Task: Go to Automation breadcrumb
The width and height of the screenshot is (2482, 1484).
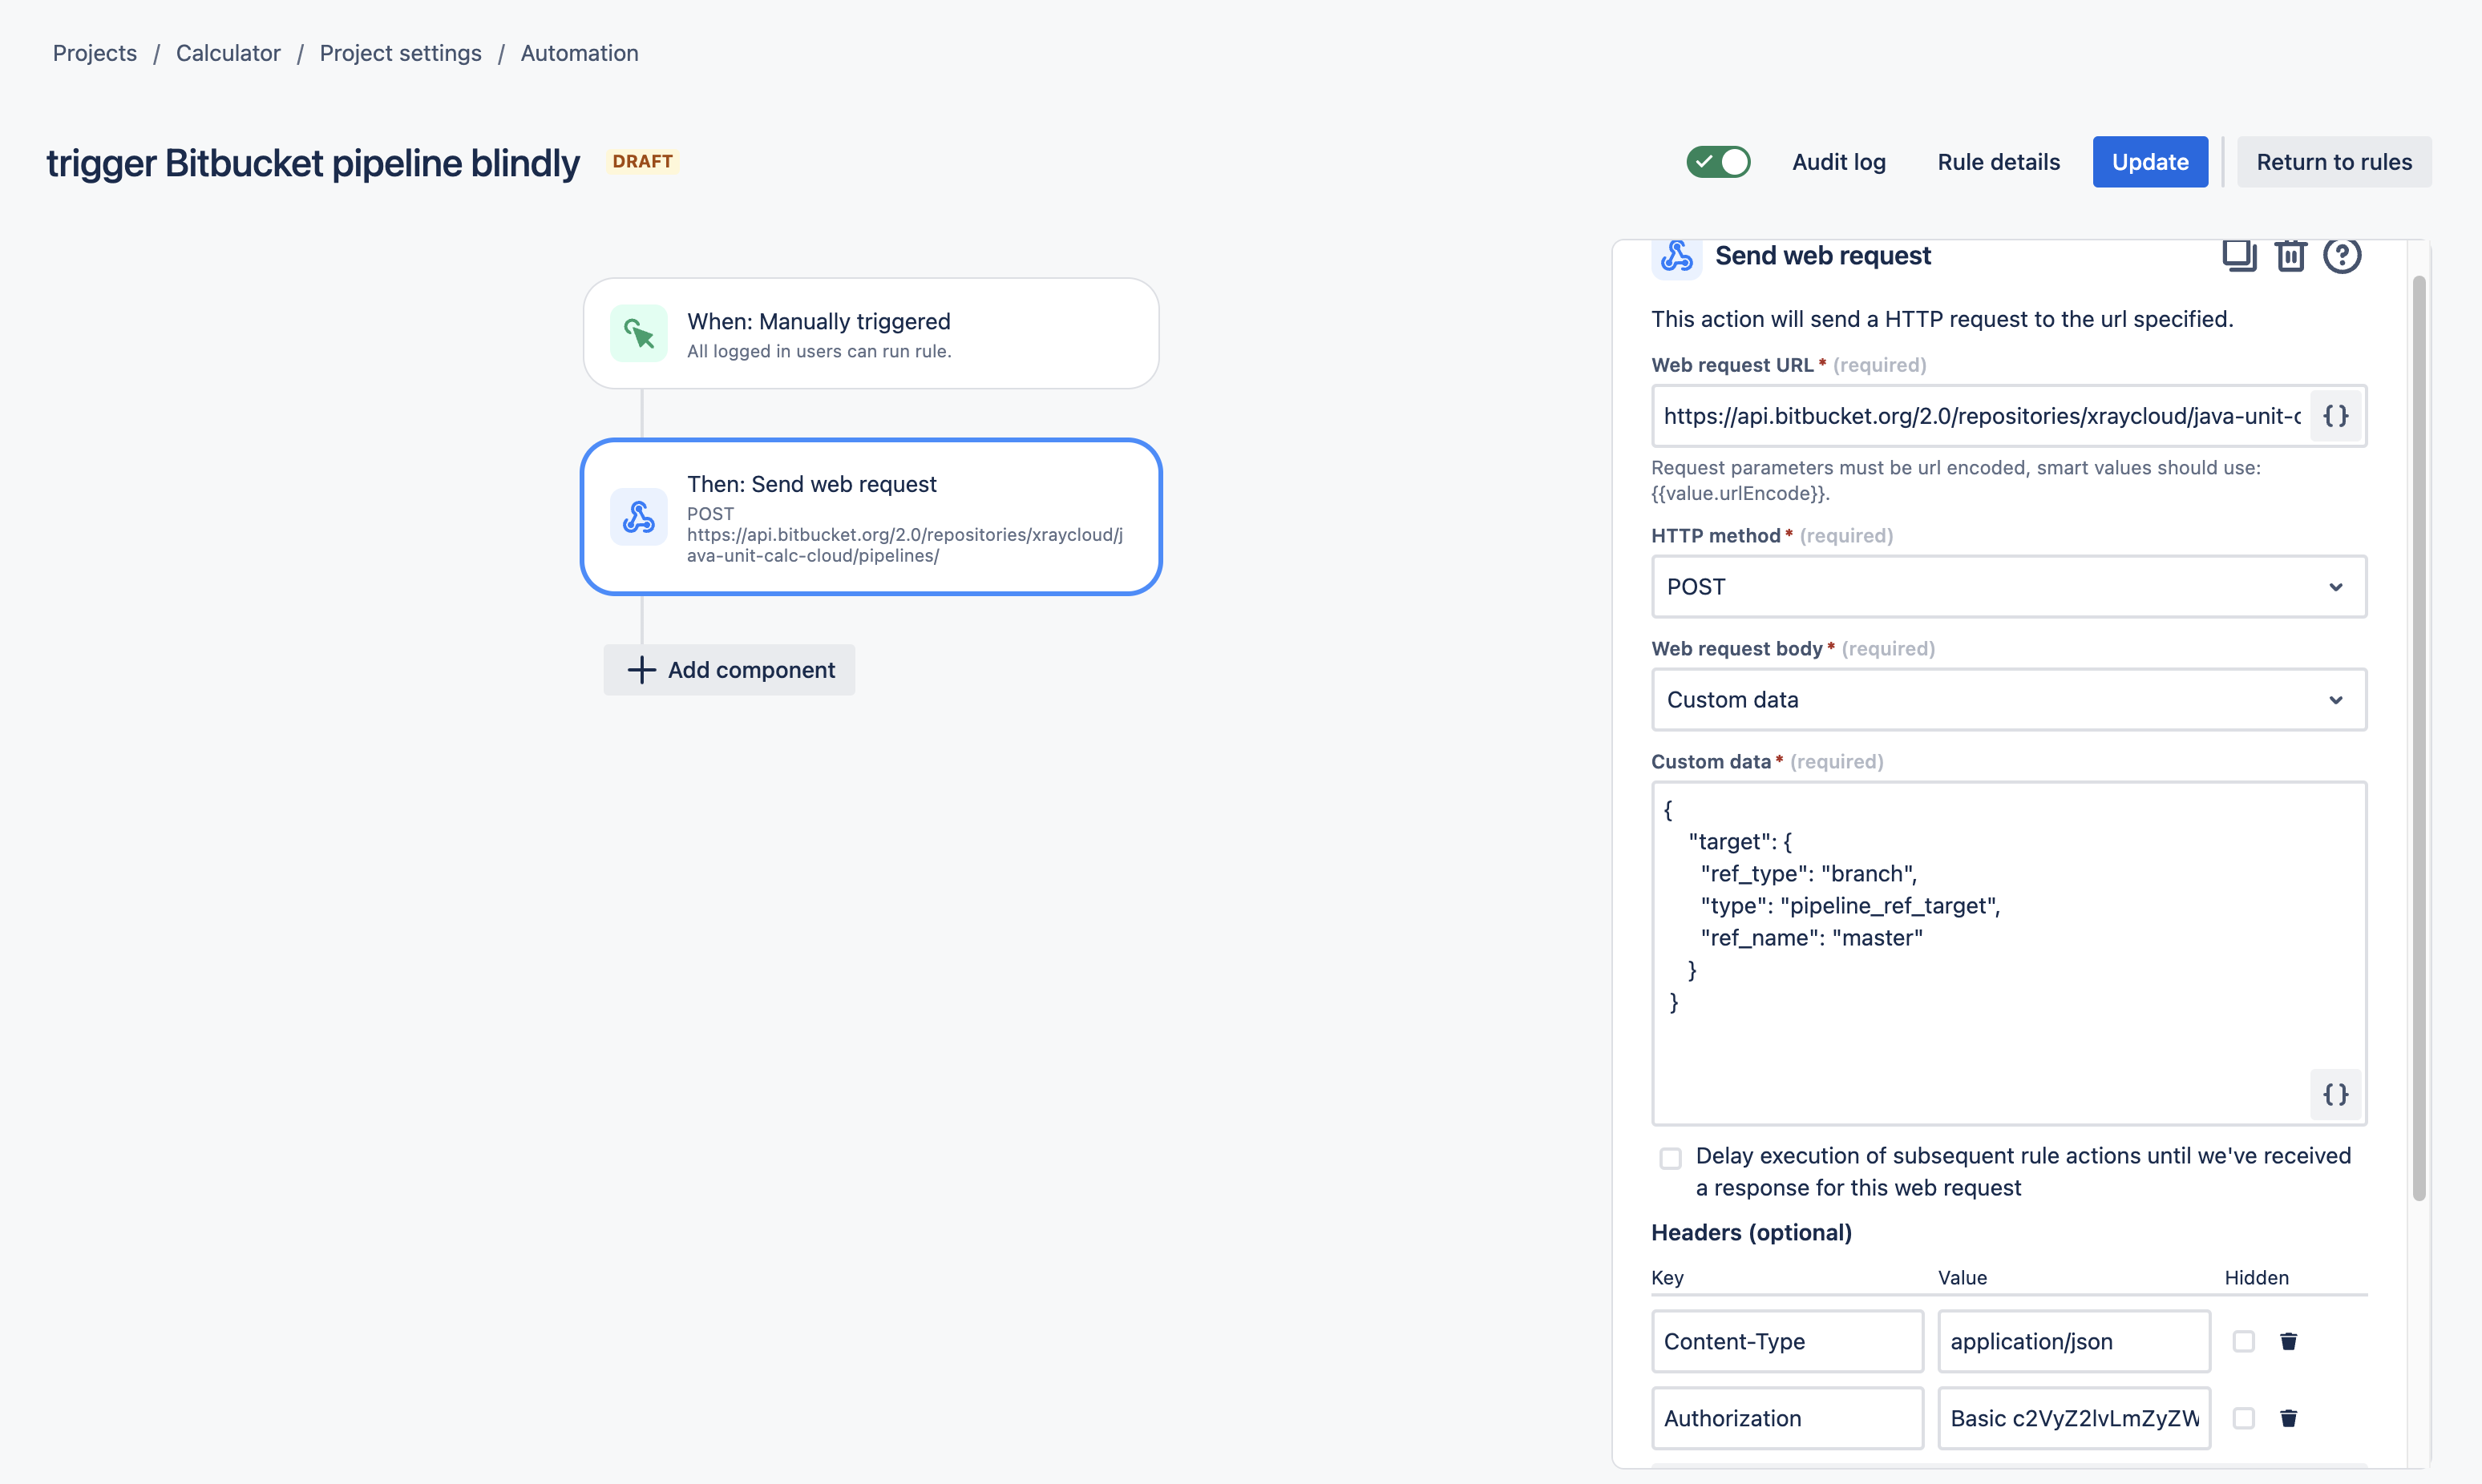Action: 580,53
